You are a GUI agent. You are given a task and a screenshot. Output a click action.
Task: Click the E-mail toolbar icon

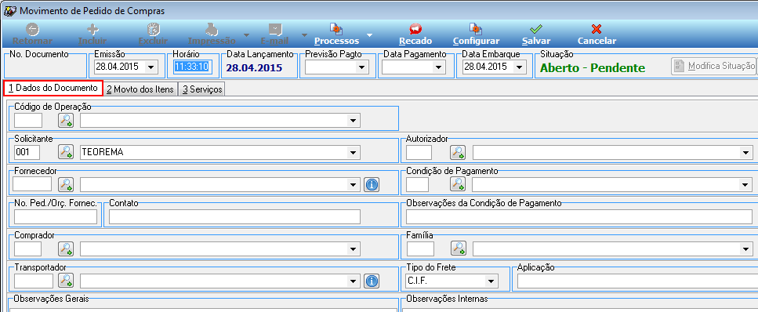(x=274, y=30)
